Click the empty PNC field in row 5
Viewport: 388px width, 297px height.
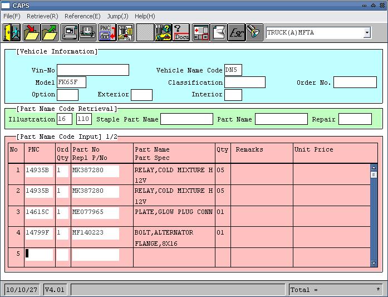[39, 255]
